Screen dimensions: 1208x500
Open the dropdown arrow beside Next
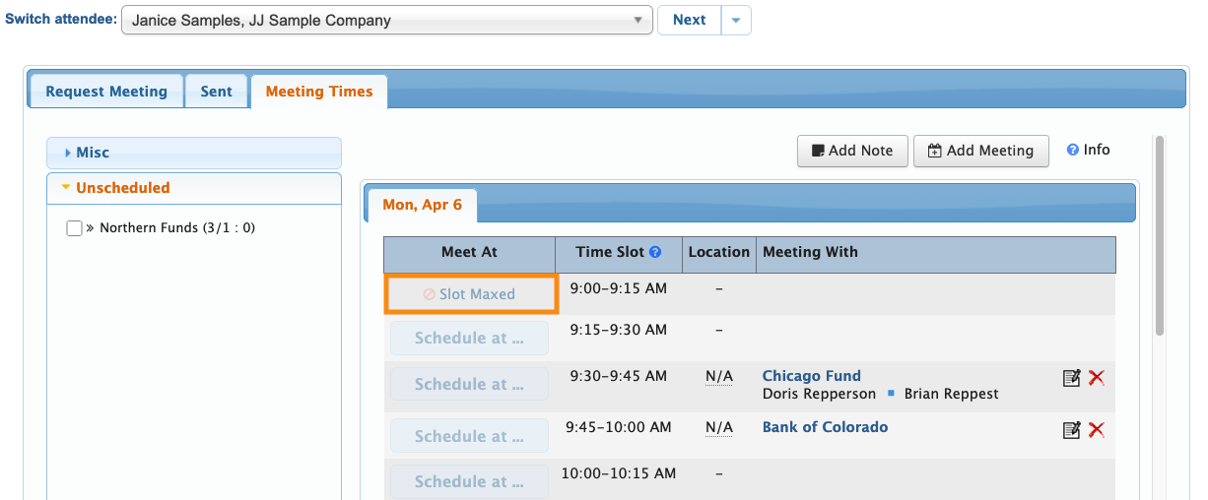(x=736, y=20)
